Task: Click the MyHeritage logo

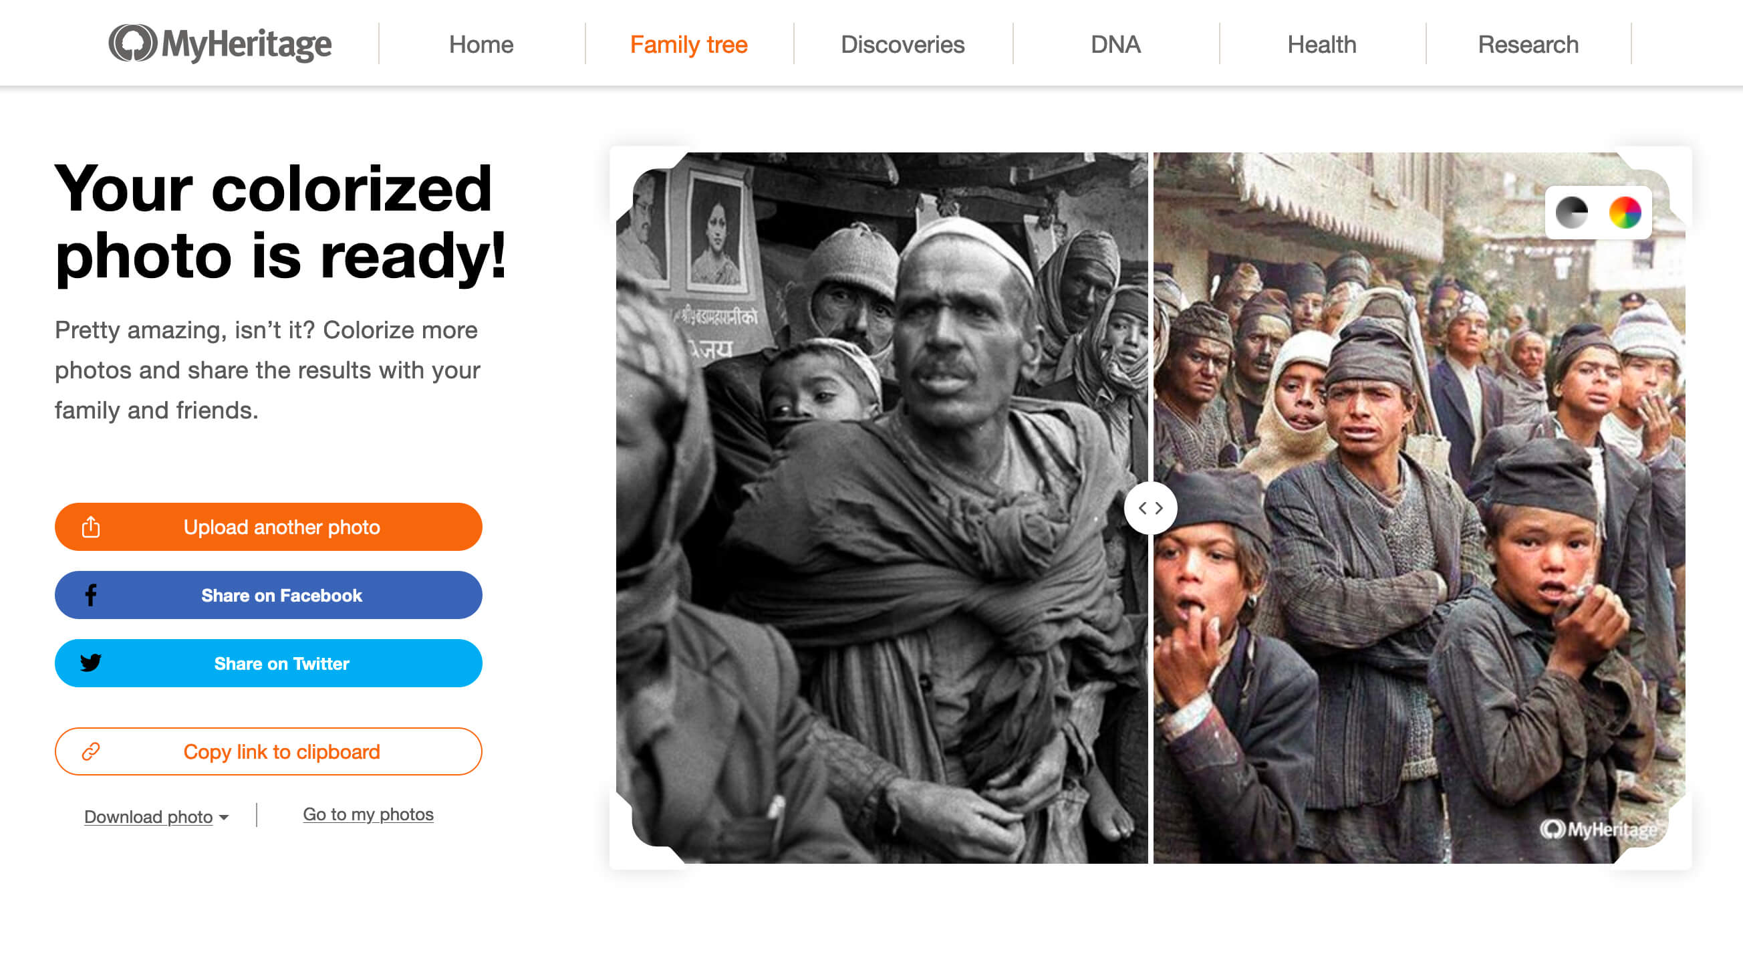Action: (220, 44)
